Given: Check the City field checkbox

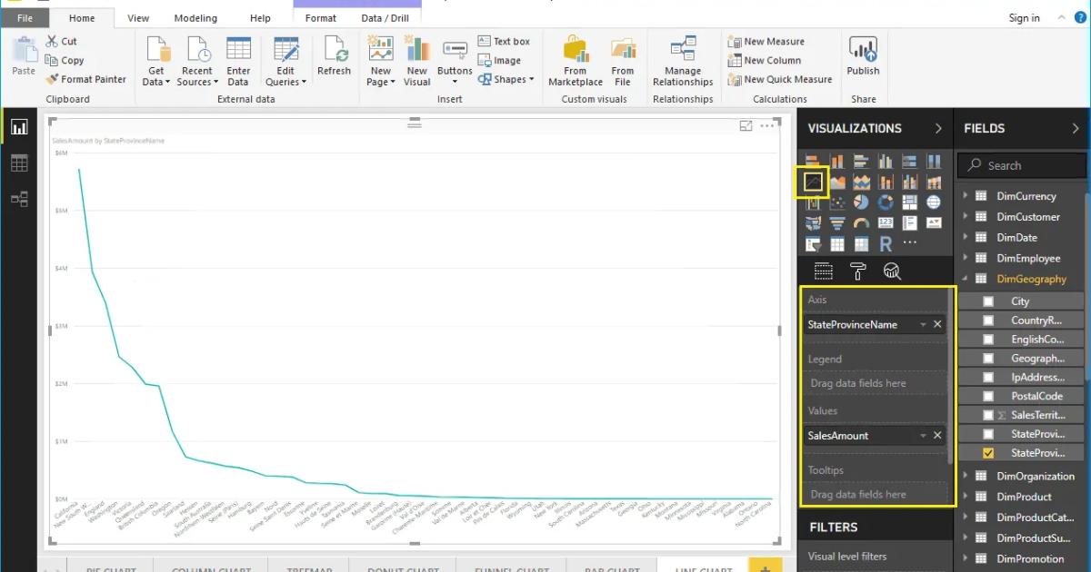Looking at the screenshot, I should coord(989,301).
